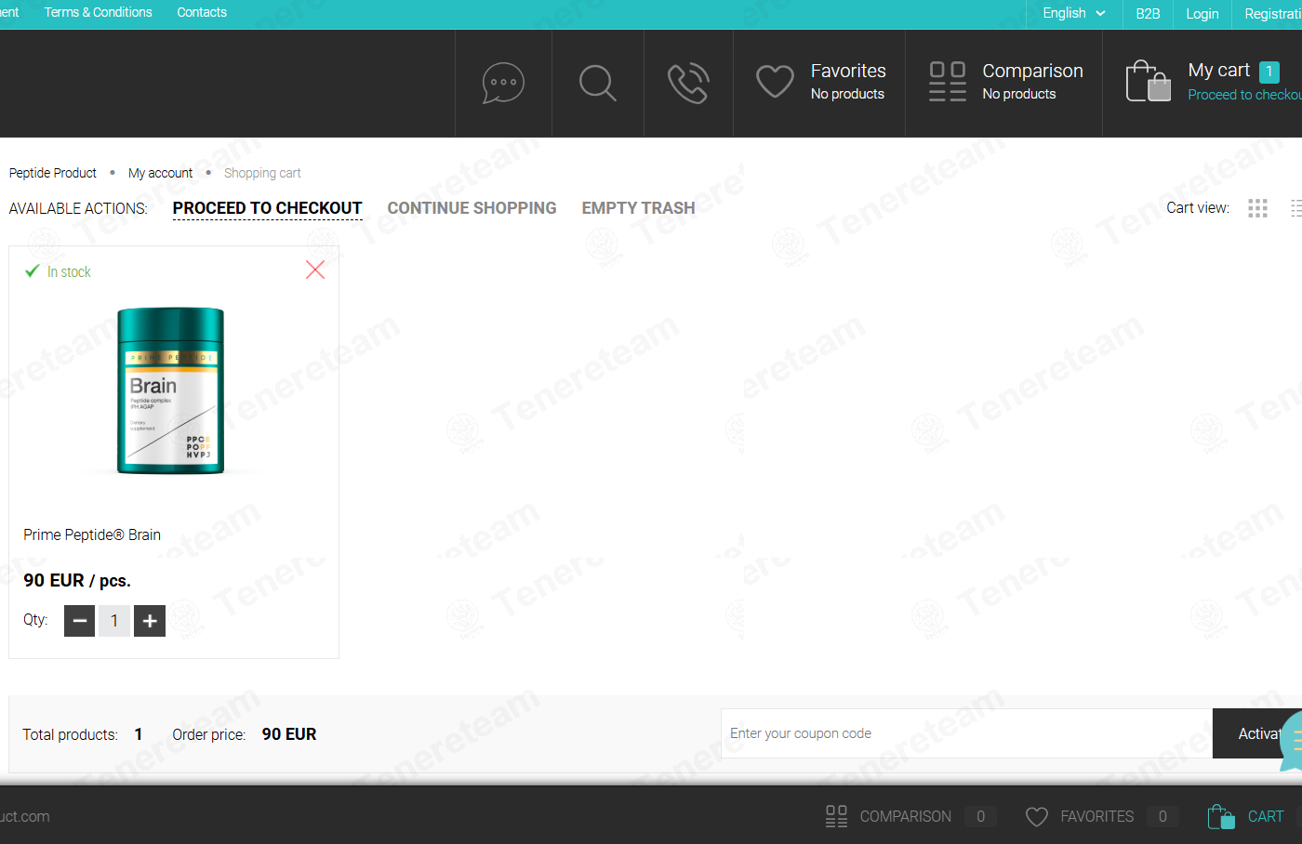
Task: Open Terms & Conditions page
Action: pos(98,12)
